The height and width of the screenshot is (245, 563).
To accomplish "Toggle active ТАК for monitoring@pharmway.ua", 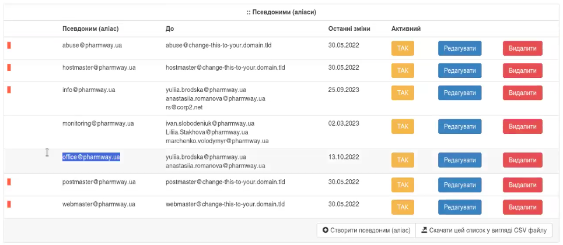I will pos(403,126).
